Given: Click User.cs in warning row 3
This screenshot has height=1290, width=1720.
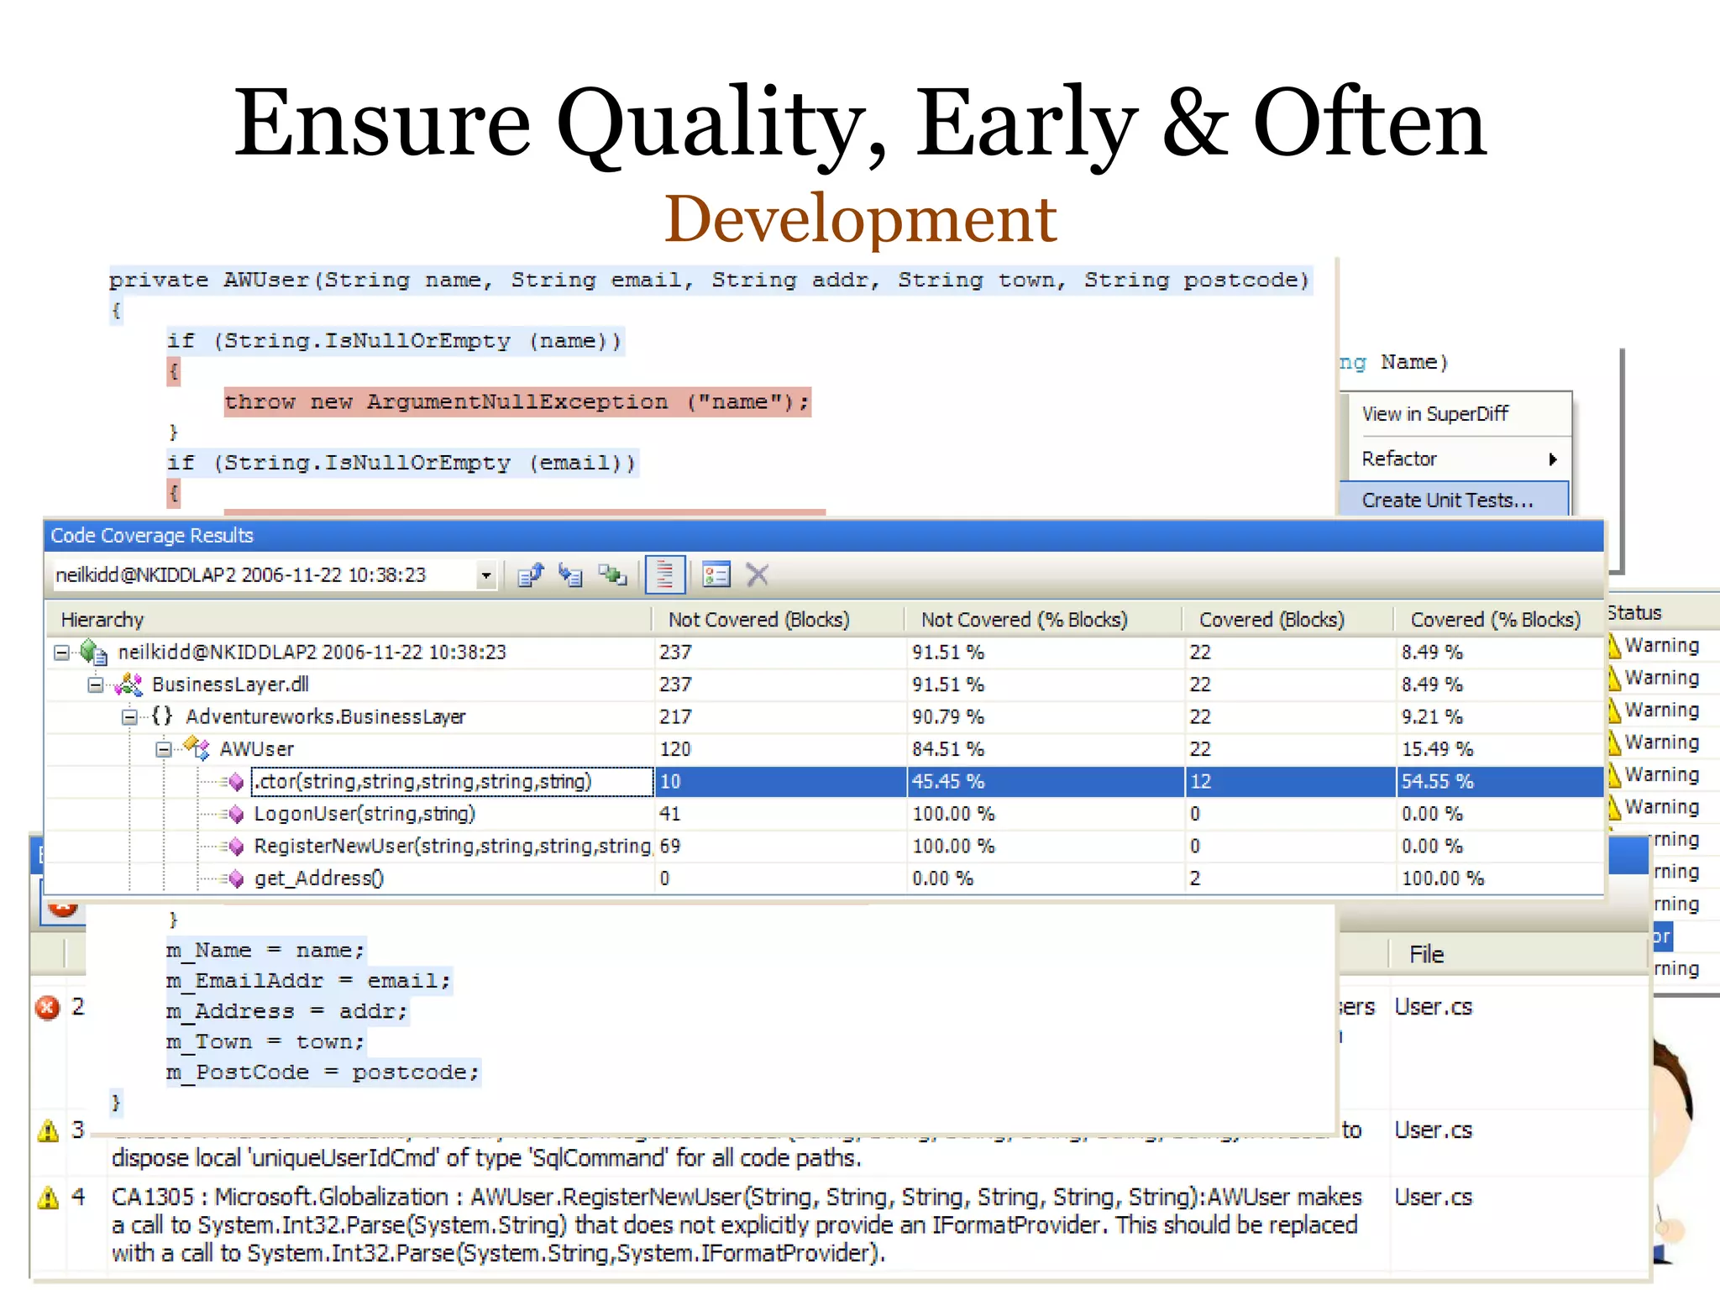Looking at the screenshot, I should click(1433, 1130).
